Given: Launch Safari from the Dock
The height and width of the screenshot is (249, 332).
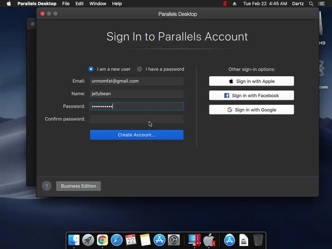Looking at the screenshot, I should [117, 240].
